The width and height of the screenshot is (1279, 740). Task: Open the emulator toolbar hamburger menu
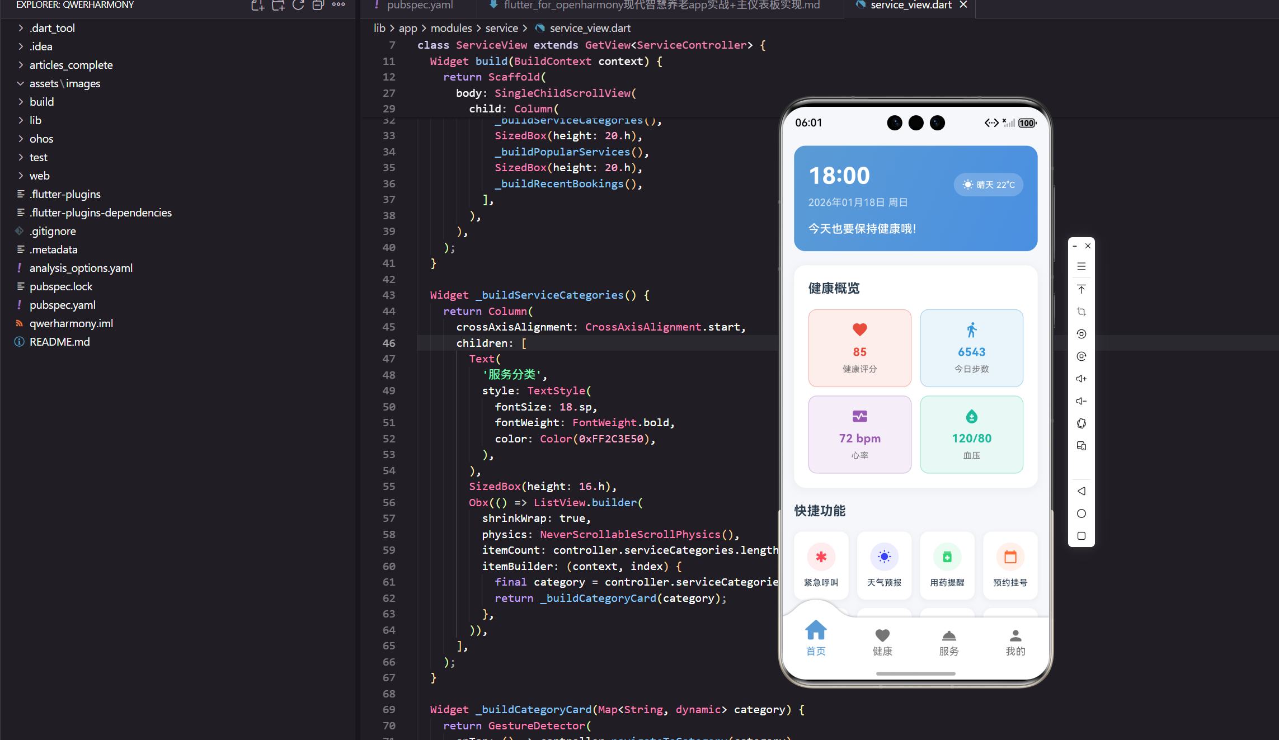click(1081, 267)
